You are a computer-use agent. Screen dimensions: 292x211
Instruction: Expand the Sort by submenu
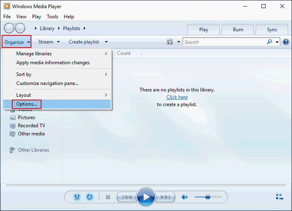coord(57,74)
